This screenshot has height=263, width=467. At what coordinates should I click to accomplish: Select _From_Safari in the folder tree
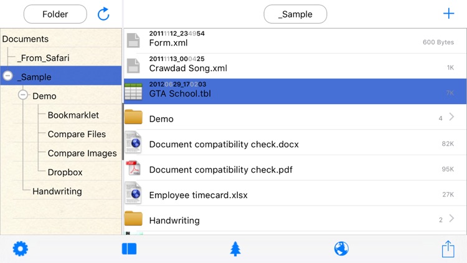(43, 58)
